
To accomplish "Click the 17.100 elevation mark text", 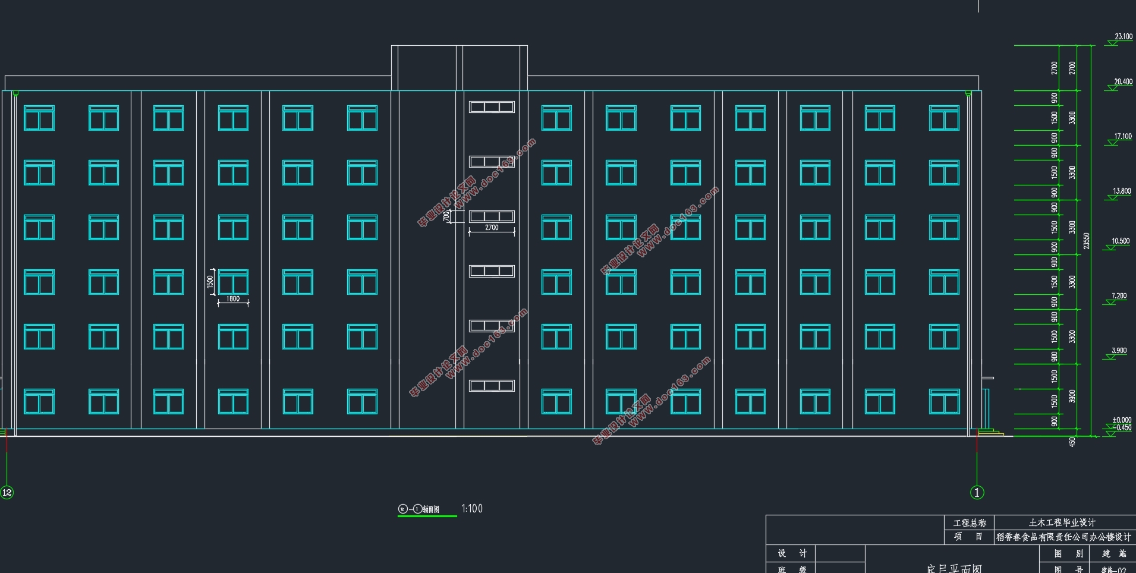I will pos(1123,137).
